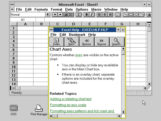Image resolution: width=161 pixels, height=121 pixels.
Task: Open the Bookmark menu in Help window
Action: (77, 35)
